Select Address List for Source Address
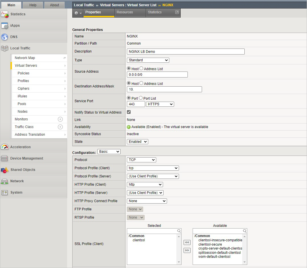Image resolution: width=307 pixels, height=268 pixels. coord(141,68)
